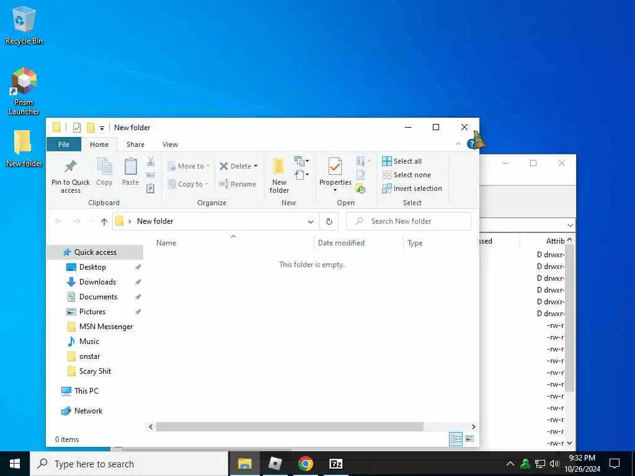Screen dimensions: 635x476
Task: Open the Easy access dropdown
Action: click(x=302, y=175)
